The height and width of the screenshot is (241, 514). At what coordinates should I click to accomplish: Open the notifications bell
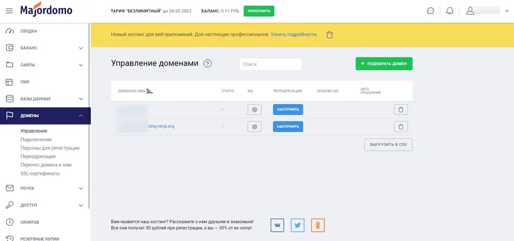[450, 11]
